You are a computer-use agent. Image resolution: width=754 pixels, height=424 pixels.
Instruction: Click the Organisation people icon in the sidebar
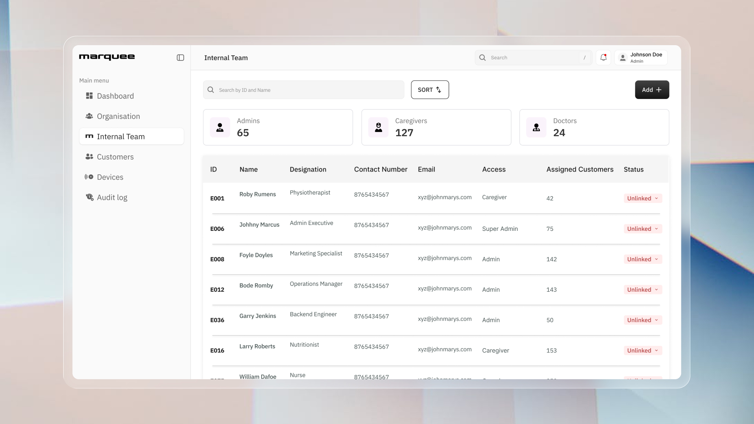(x=89, y=116)
